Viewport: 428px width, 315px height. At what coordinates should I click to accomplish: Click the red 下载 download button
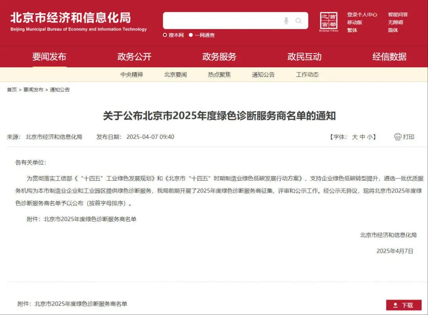[404, 305]
